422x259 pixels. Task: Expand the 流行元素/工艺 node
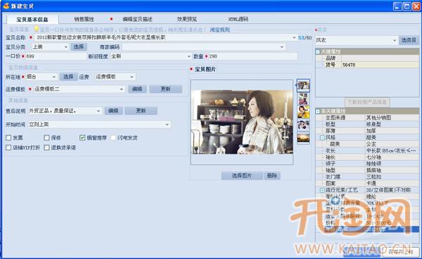tap(322, 190)
